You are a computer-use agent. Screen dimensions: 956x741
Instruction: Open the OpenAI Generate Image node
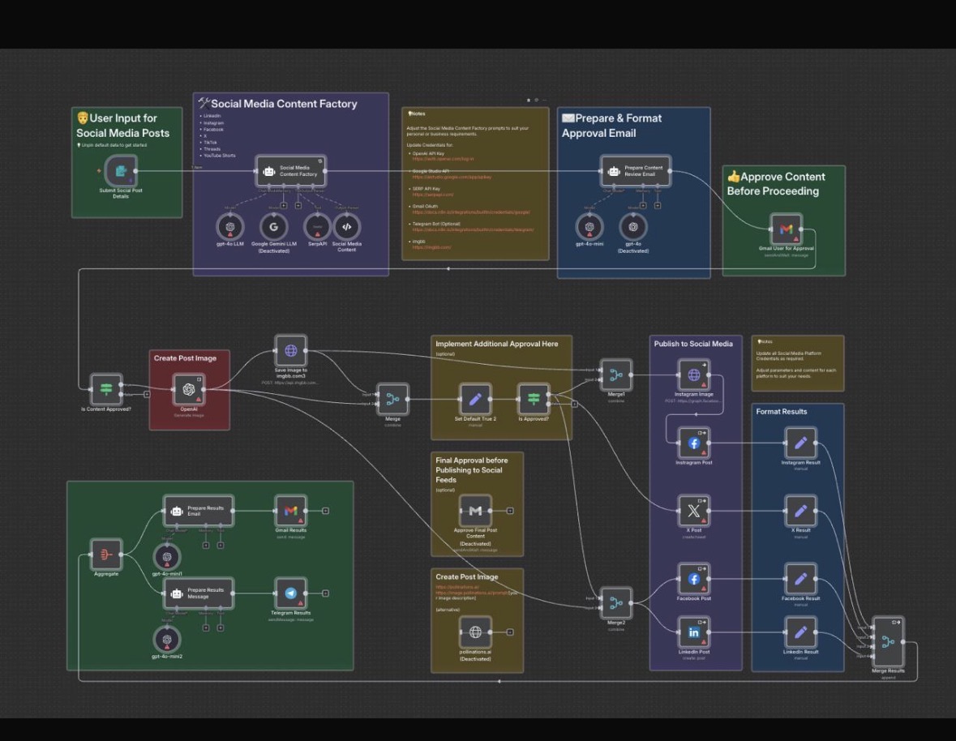pos(189,390)
